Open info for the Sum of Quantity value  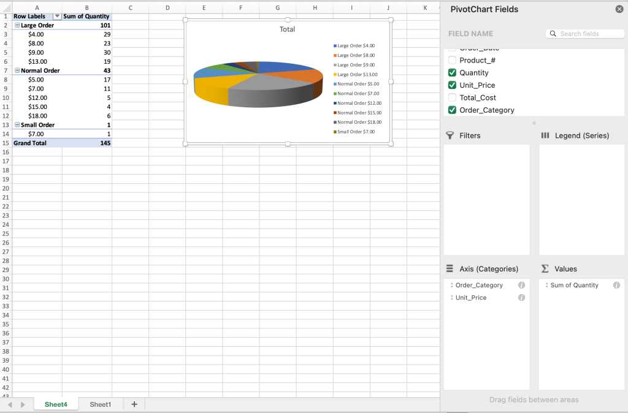(x=616, y=285)
